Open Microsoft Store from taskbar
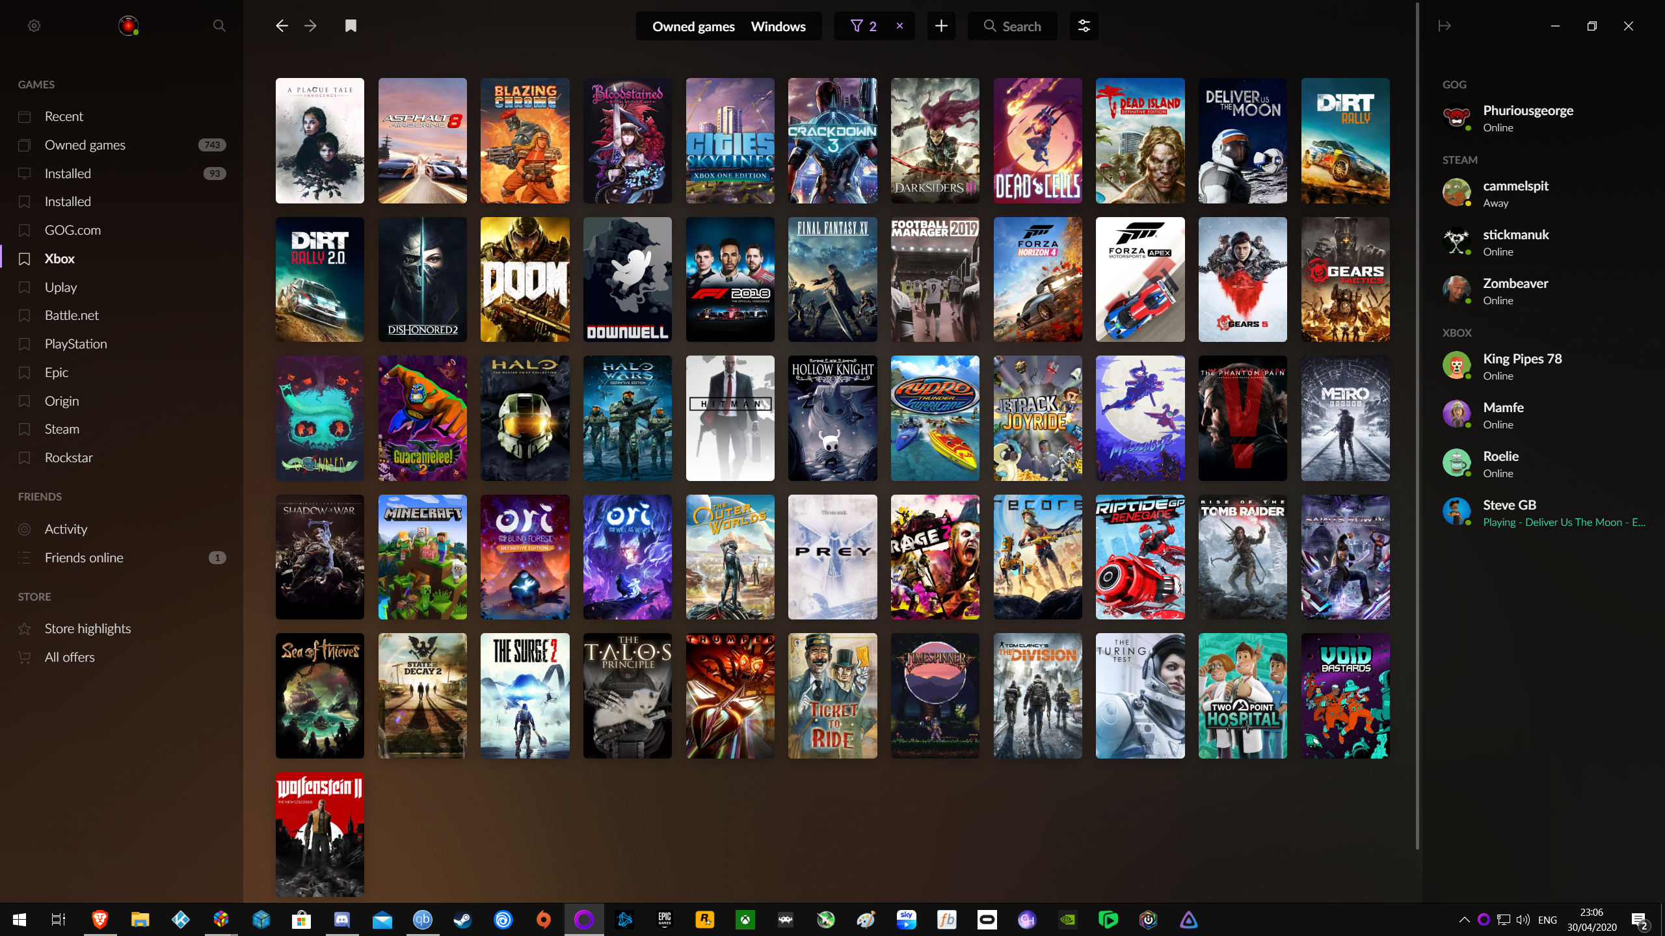Screen dimensions: 1665x936 [x=301, y=920]
